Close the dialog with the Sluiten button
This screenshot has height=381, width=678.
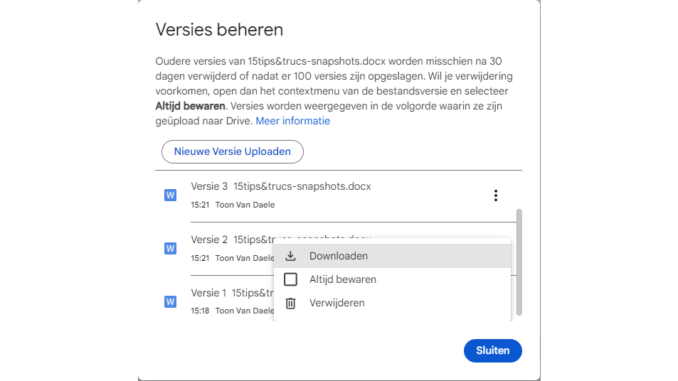pos(492,350)
